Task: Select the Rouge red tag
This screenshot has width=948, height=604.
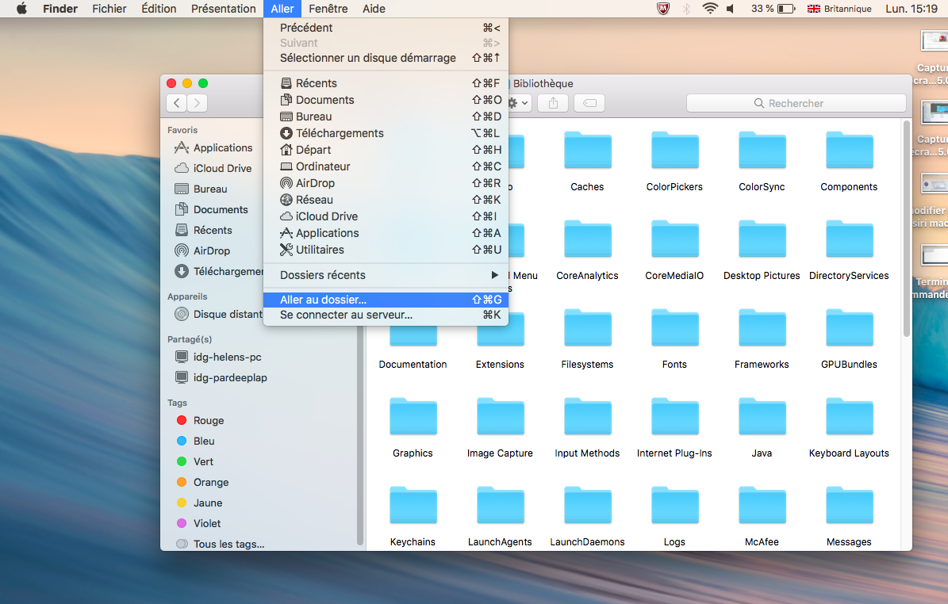Action: pyautogui.click(x=209, y=420)
